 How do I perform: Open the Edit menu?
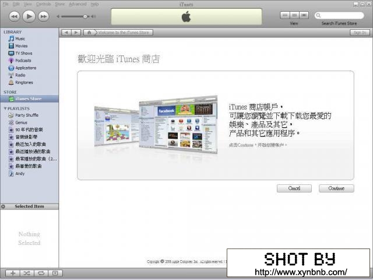(16, 4)
